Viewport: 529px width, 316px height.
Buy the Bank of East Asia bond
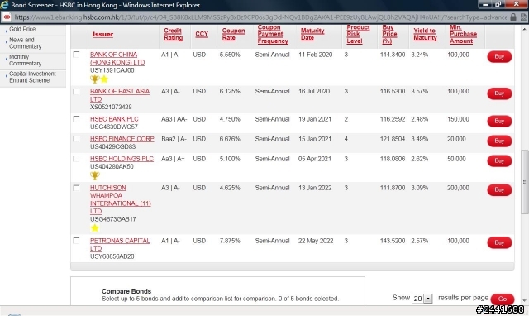click(x=499, y=93)
